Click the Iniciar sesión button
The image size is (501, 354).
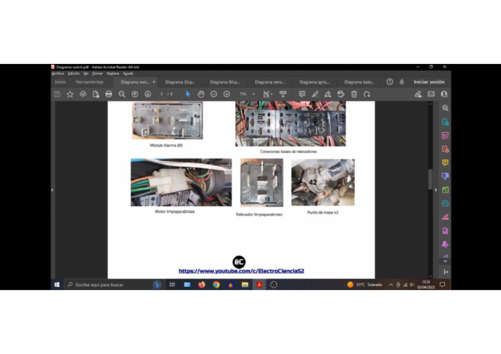point(429,82)
